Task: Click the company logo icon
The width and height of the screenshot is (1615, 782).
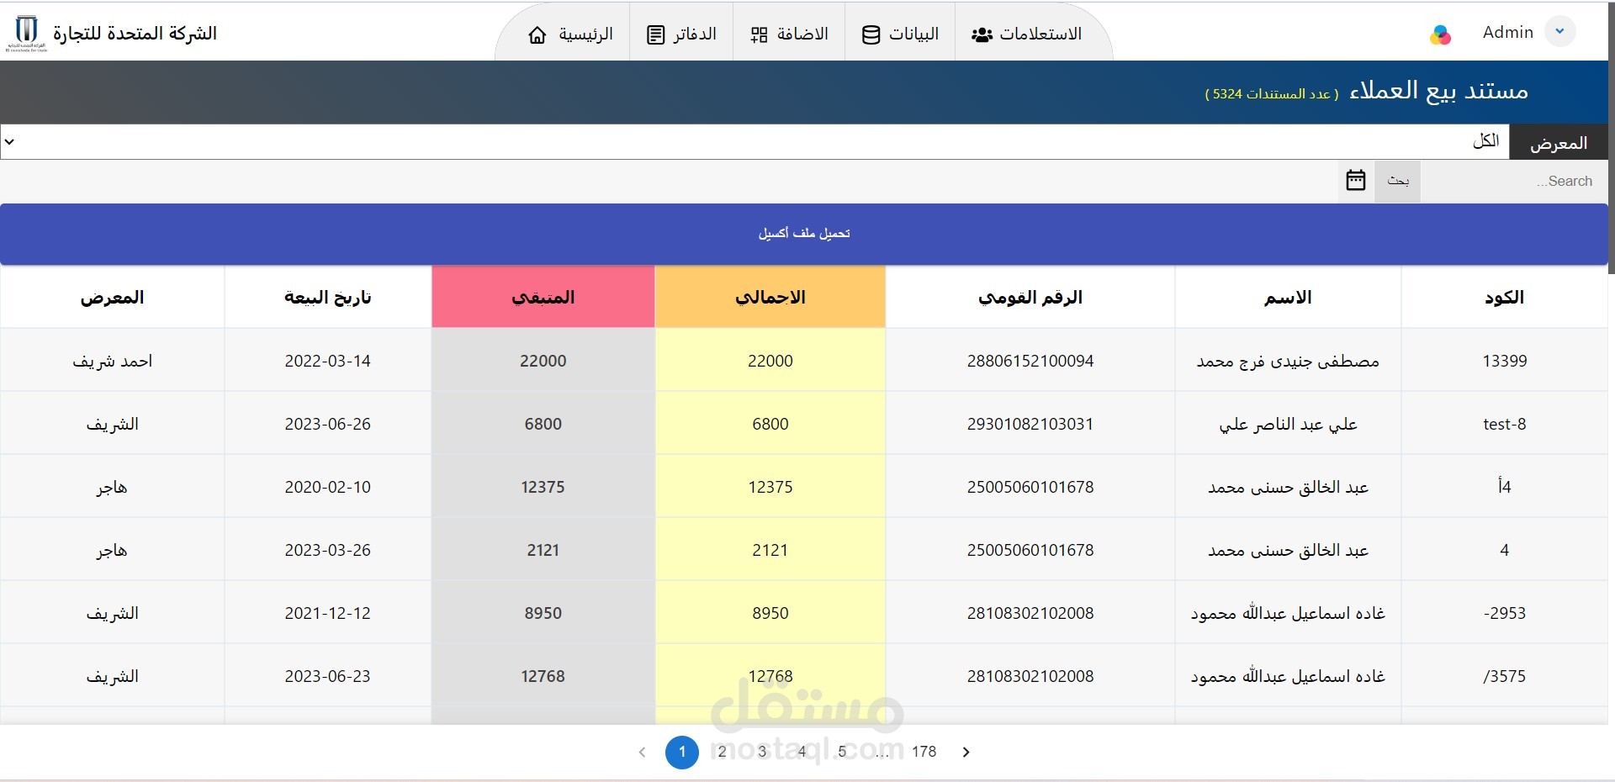Action: click(26, 33)
